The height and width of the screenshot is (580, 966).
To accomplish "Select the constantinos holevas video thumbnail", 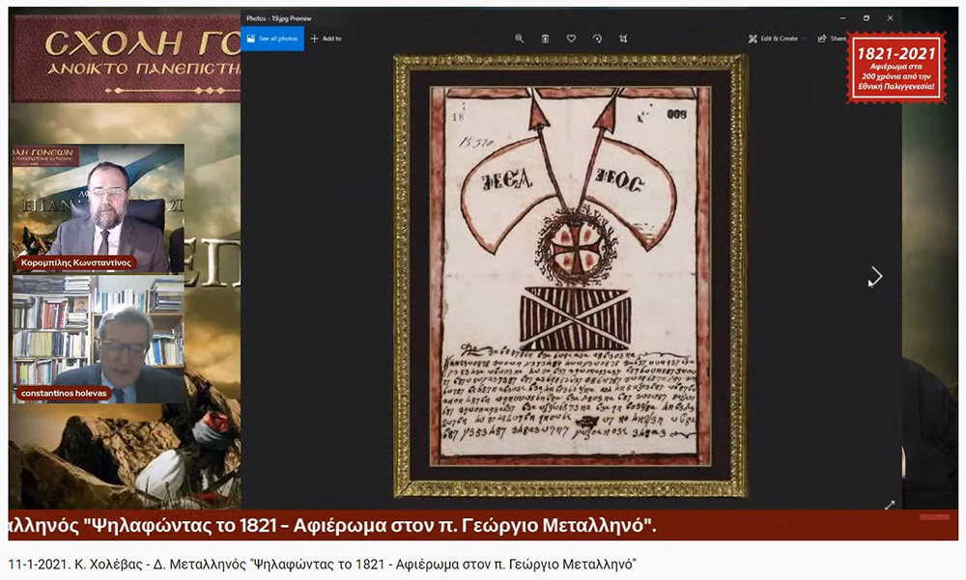I will click(98, 340).
